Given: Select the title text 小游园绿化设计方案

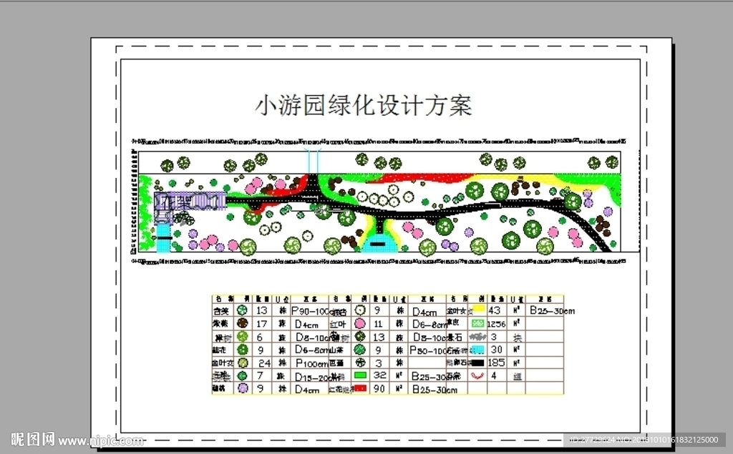Looking at the screenshot, I should click(363, 106).
